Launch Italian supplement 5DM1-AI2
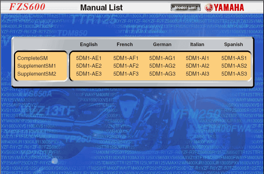Image resolution: width=264 pixels, height=174 pixels. click(x=197, y=66)
